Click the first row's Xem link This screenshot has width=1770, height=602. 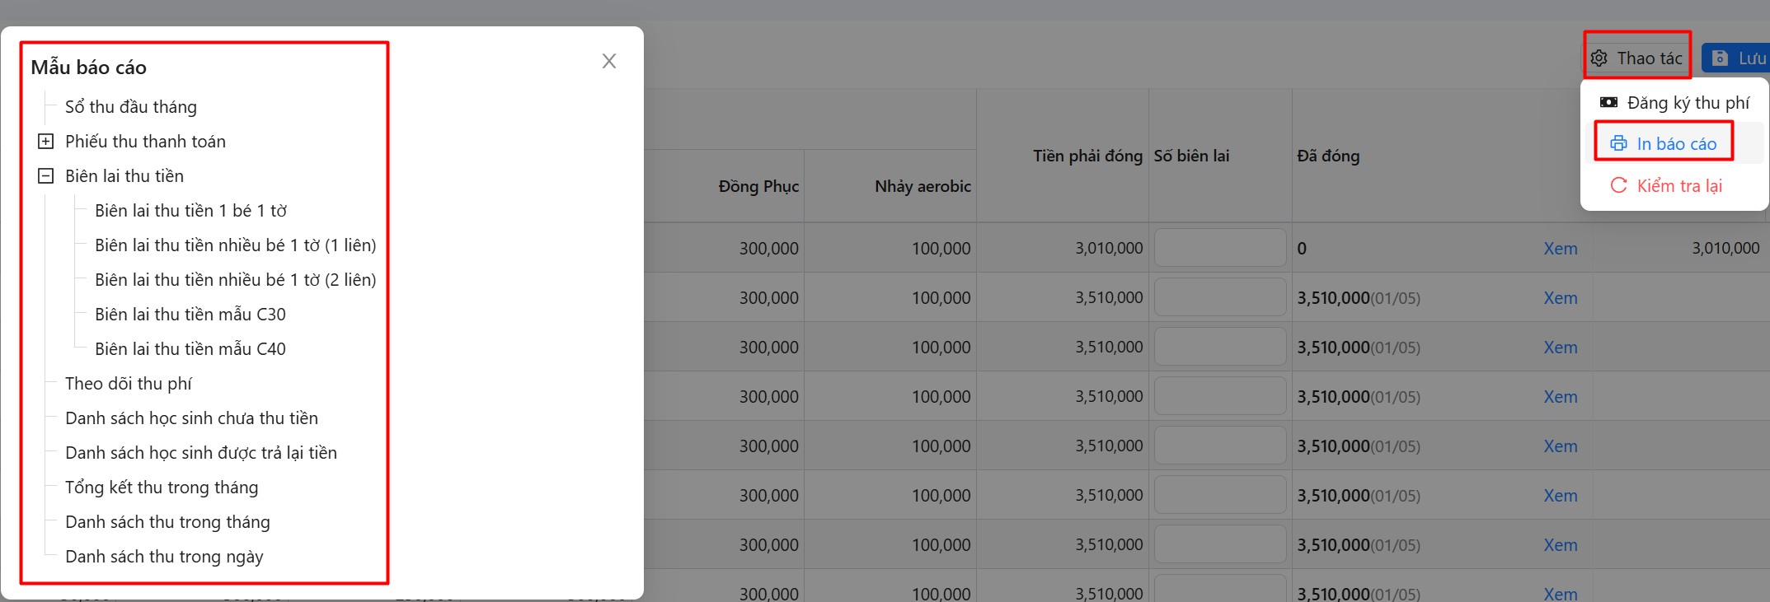point(1560,249)
